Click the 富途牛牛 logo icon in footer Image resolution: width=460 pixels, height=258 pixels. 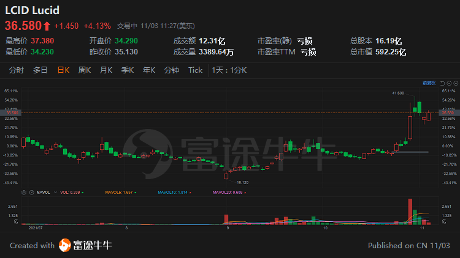click(65, 245)
